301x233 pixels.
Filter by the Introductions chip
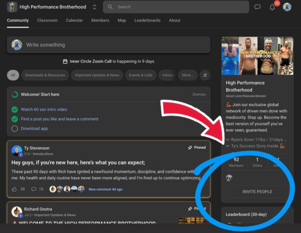click(x=167, y=75)
